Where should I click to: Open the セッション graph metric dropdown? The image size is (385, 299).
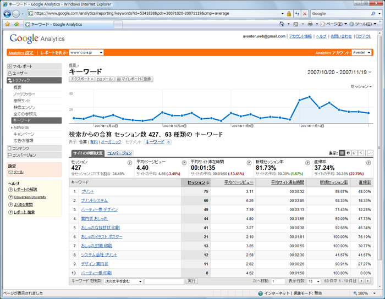coord(361,86)
